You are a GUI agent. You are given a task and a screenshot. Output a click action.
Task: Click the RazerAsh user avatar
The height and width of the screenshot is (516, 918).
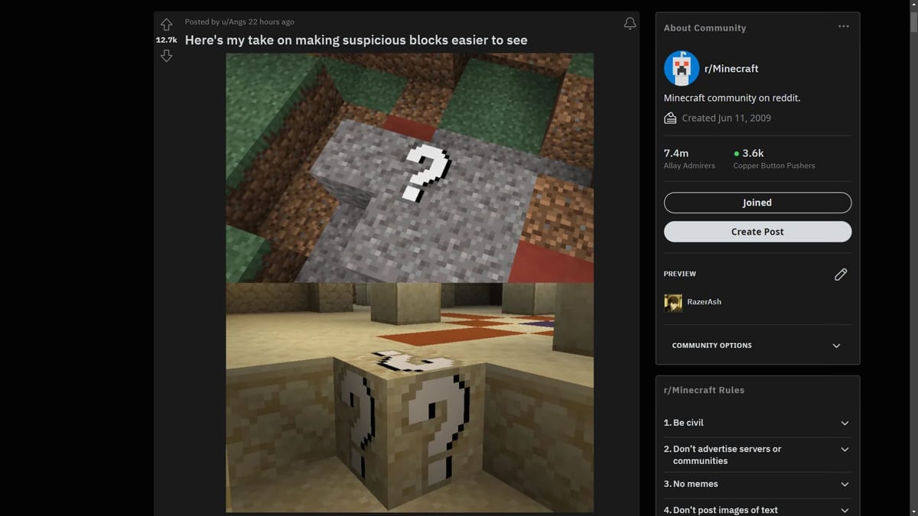(672, 302)
